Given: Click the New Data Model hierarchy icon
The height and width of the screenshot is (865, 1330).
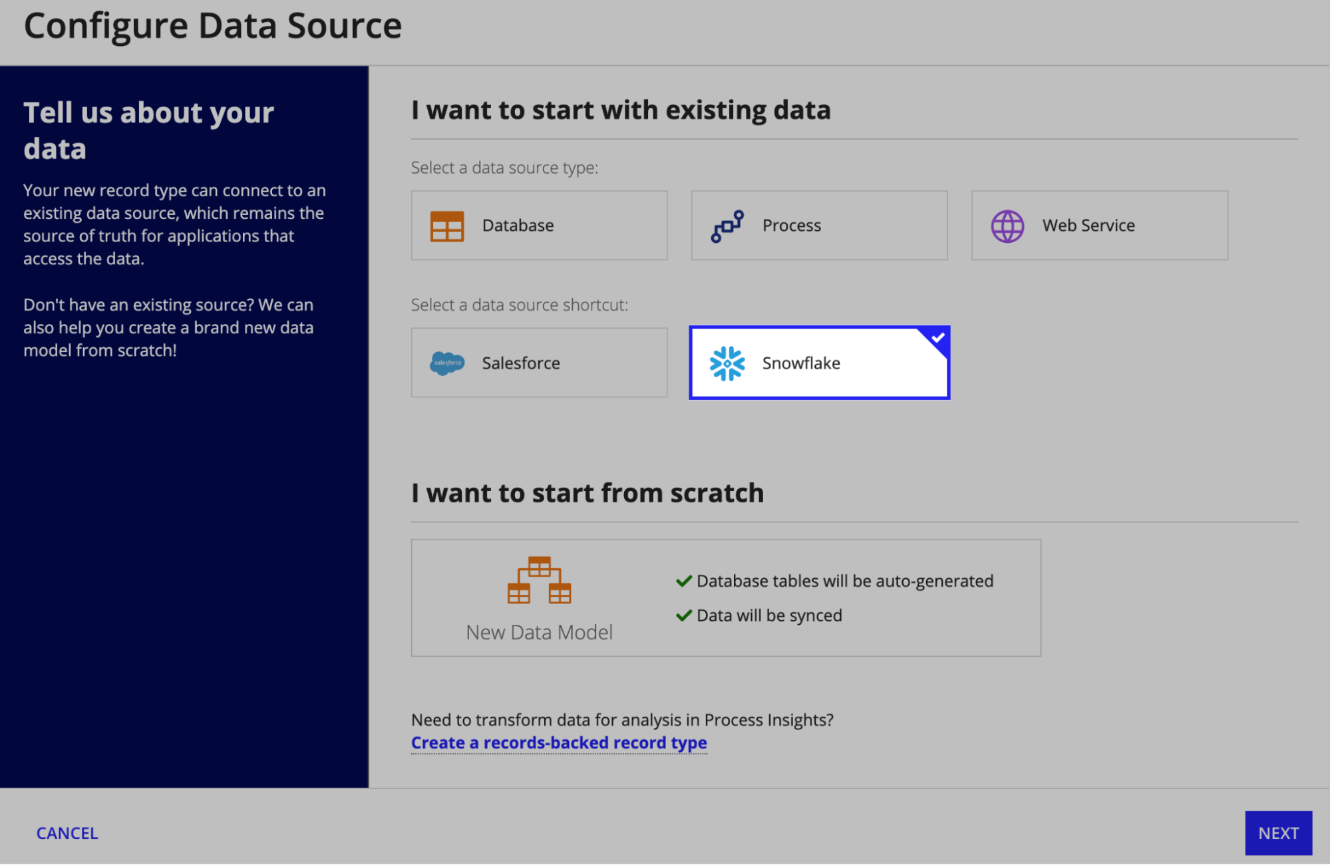Looking at the screenshot, I should tap(539, 580).
